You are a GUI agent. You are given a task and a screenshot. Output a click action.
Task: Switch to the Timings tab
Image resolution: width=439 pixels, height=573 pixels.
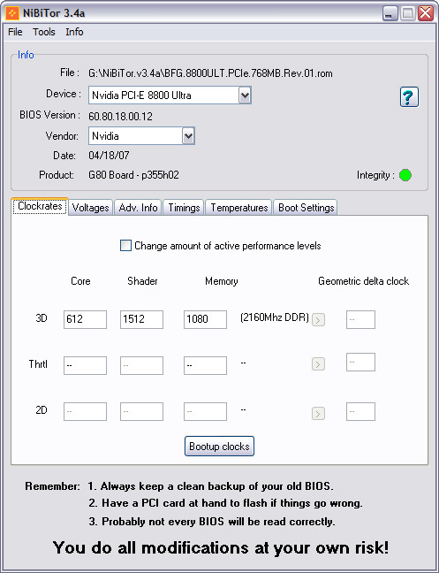pos(184,208)
